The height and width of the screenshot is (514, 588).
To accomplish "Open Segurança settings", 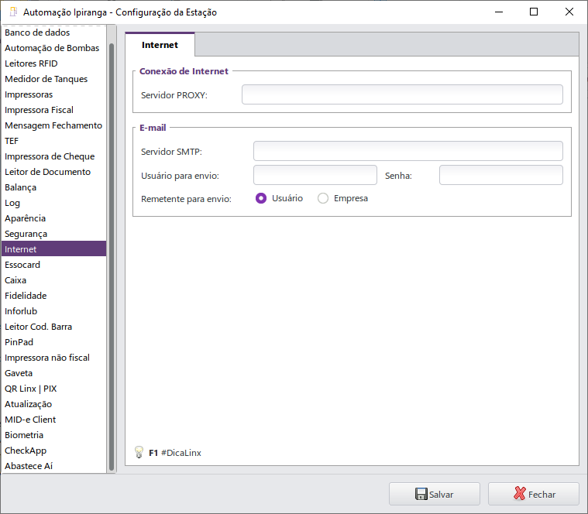I will [x=53, y=234].
